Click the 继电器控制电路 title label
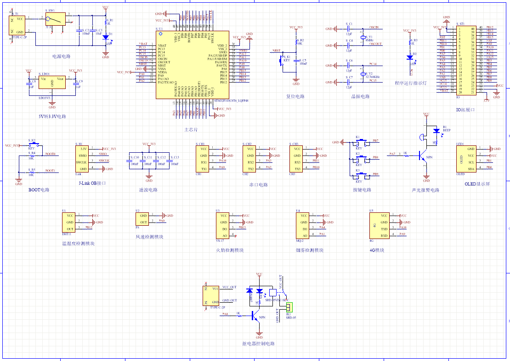 259,344
